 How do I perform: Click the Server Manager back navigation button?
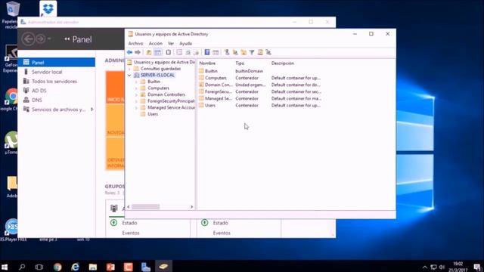(x=29, y=39)
